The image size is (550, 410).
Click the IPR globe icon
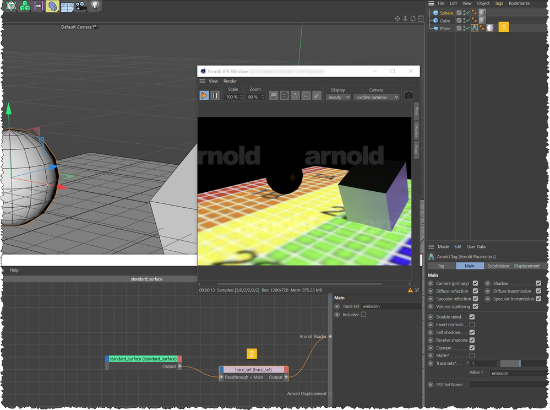pos(285,95)
